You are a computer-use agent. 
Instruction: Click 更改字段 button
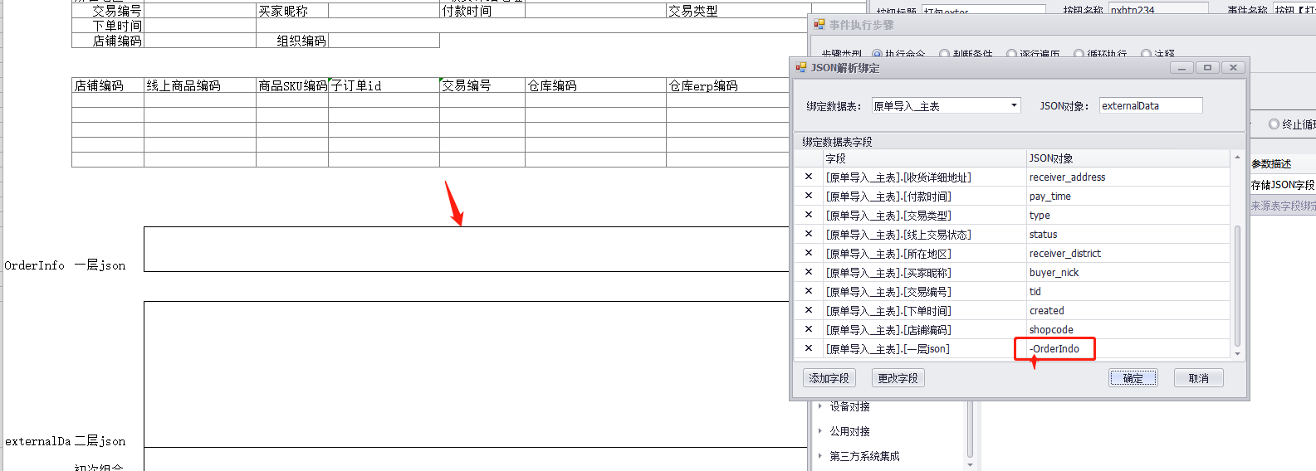pyautogui.click(x=898, y=378)
